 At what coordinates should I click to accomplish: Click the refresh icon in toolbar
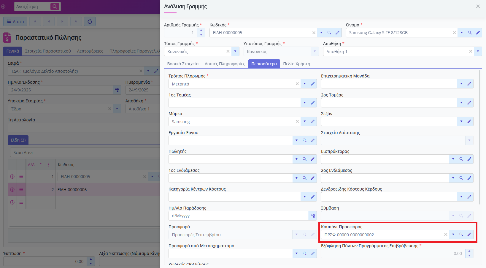[x=90, y=21]
